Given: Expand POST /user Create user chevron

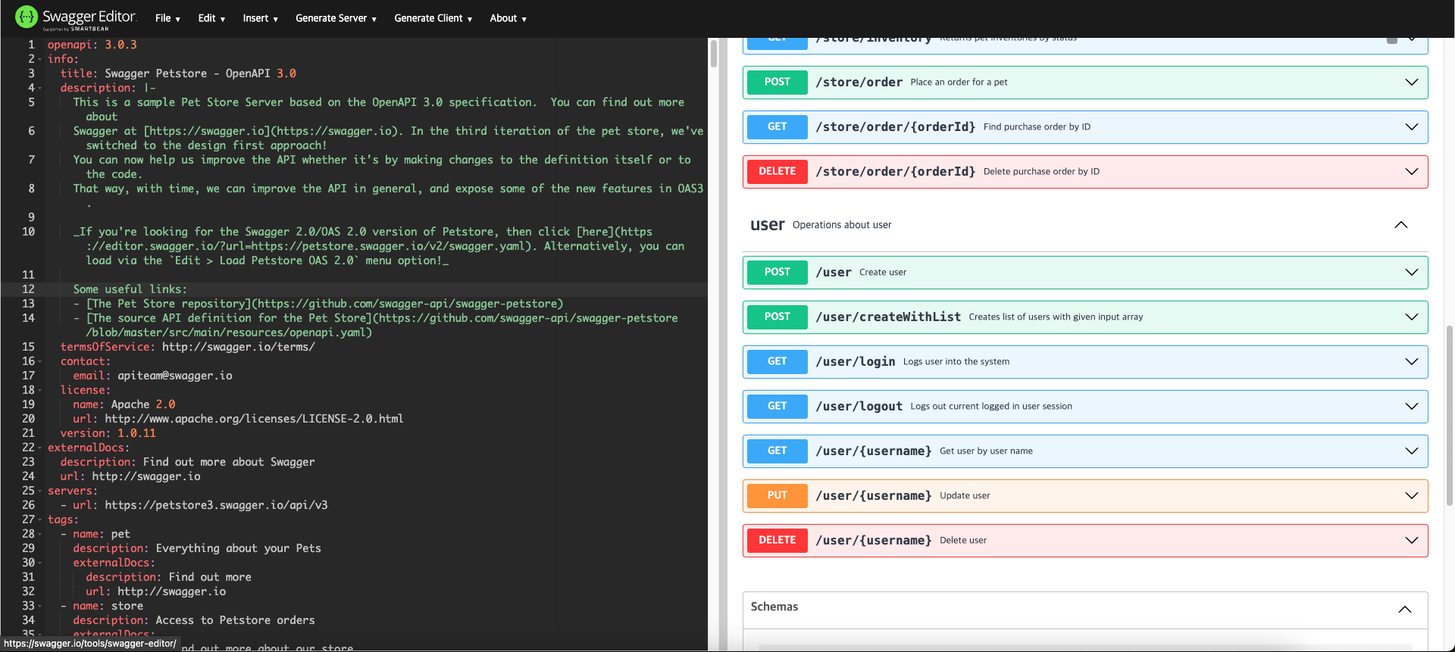Looking at the screenshot, I should 1411,273.
